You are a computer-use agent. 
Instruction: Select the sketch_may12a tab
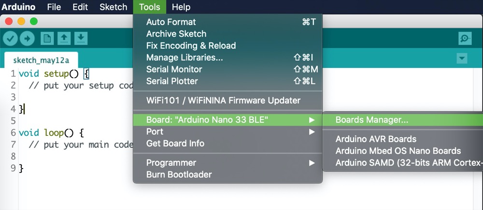41,60
